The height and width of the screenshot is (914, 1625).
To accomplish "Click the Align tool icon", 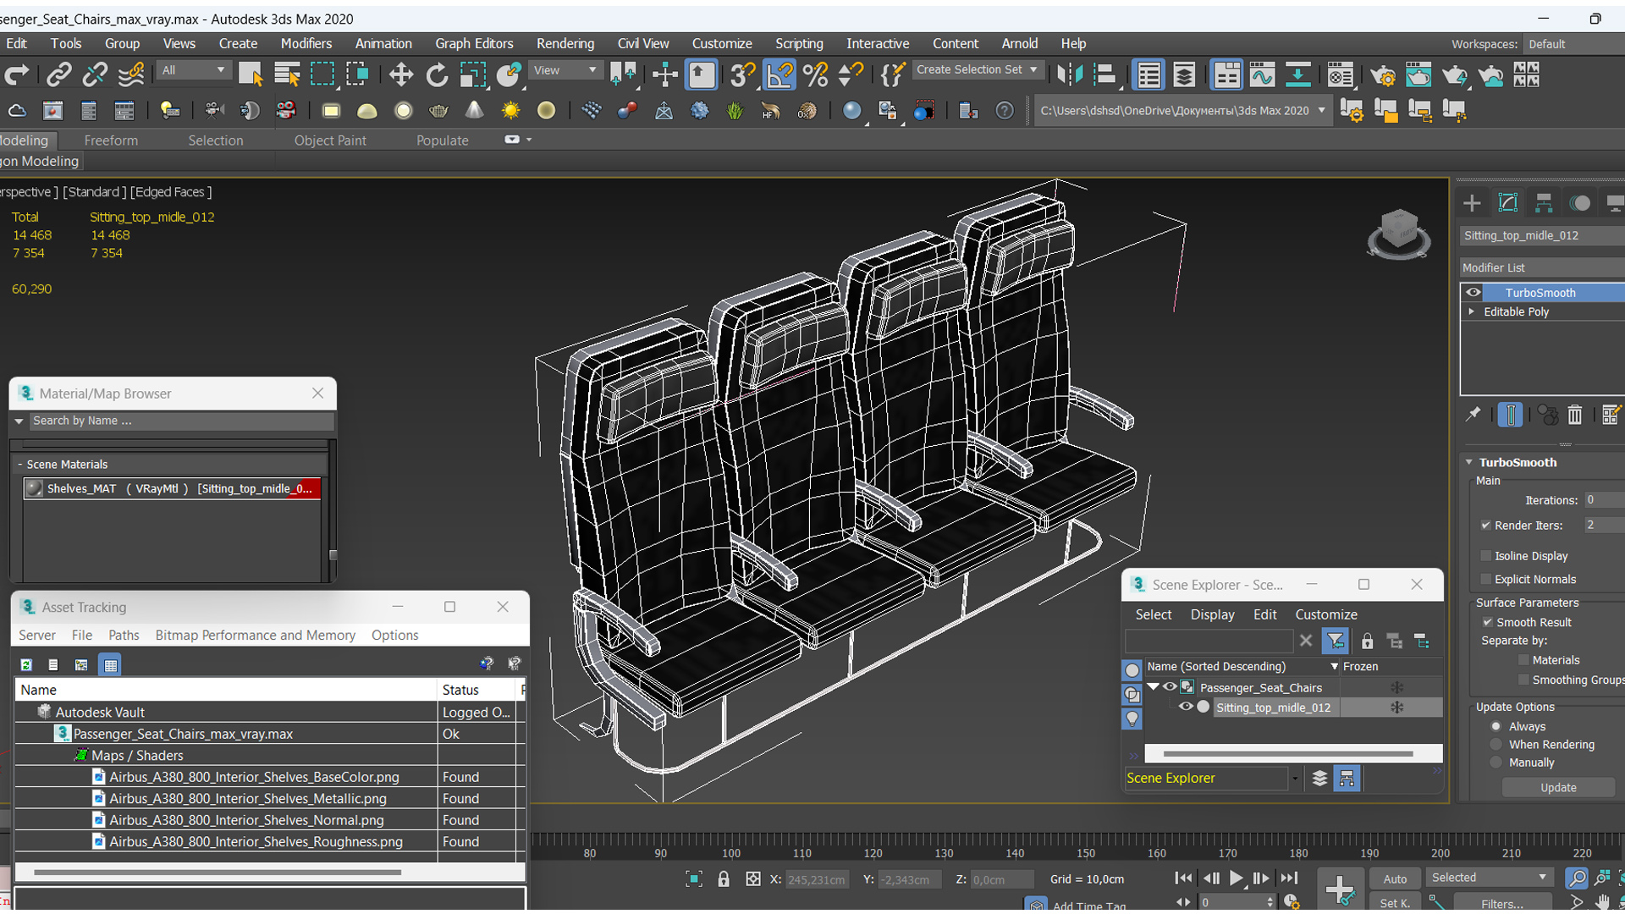I will tap(1104, 75).
